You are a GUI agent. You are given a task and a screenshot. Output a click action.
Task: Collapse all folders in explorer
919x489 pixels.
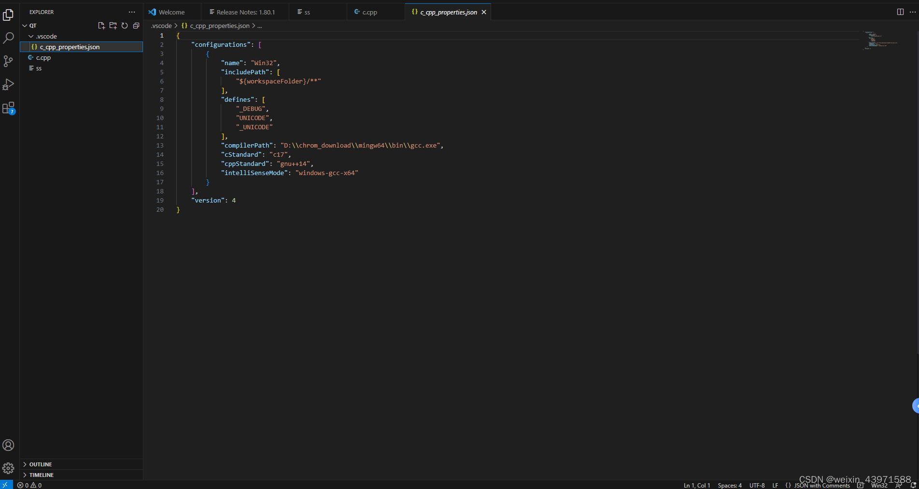tap(136, 26)
